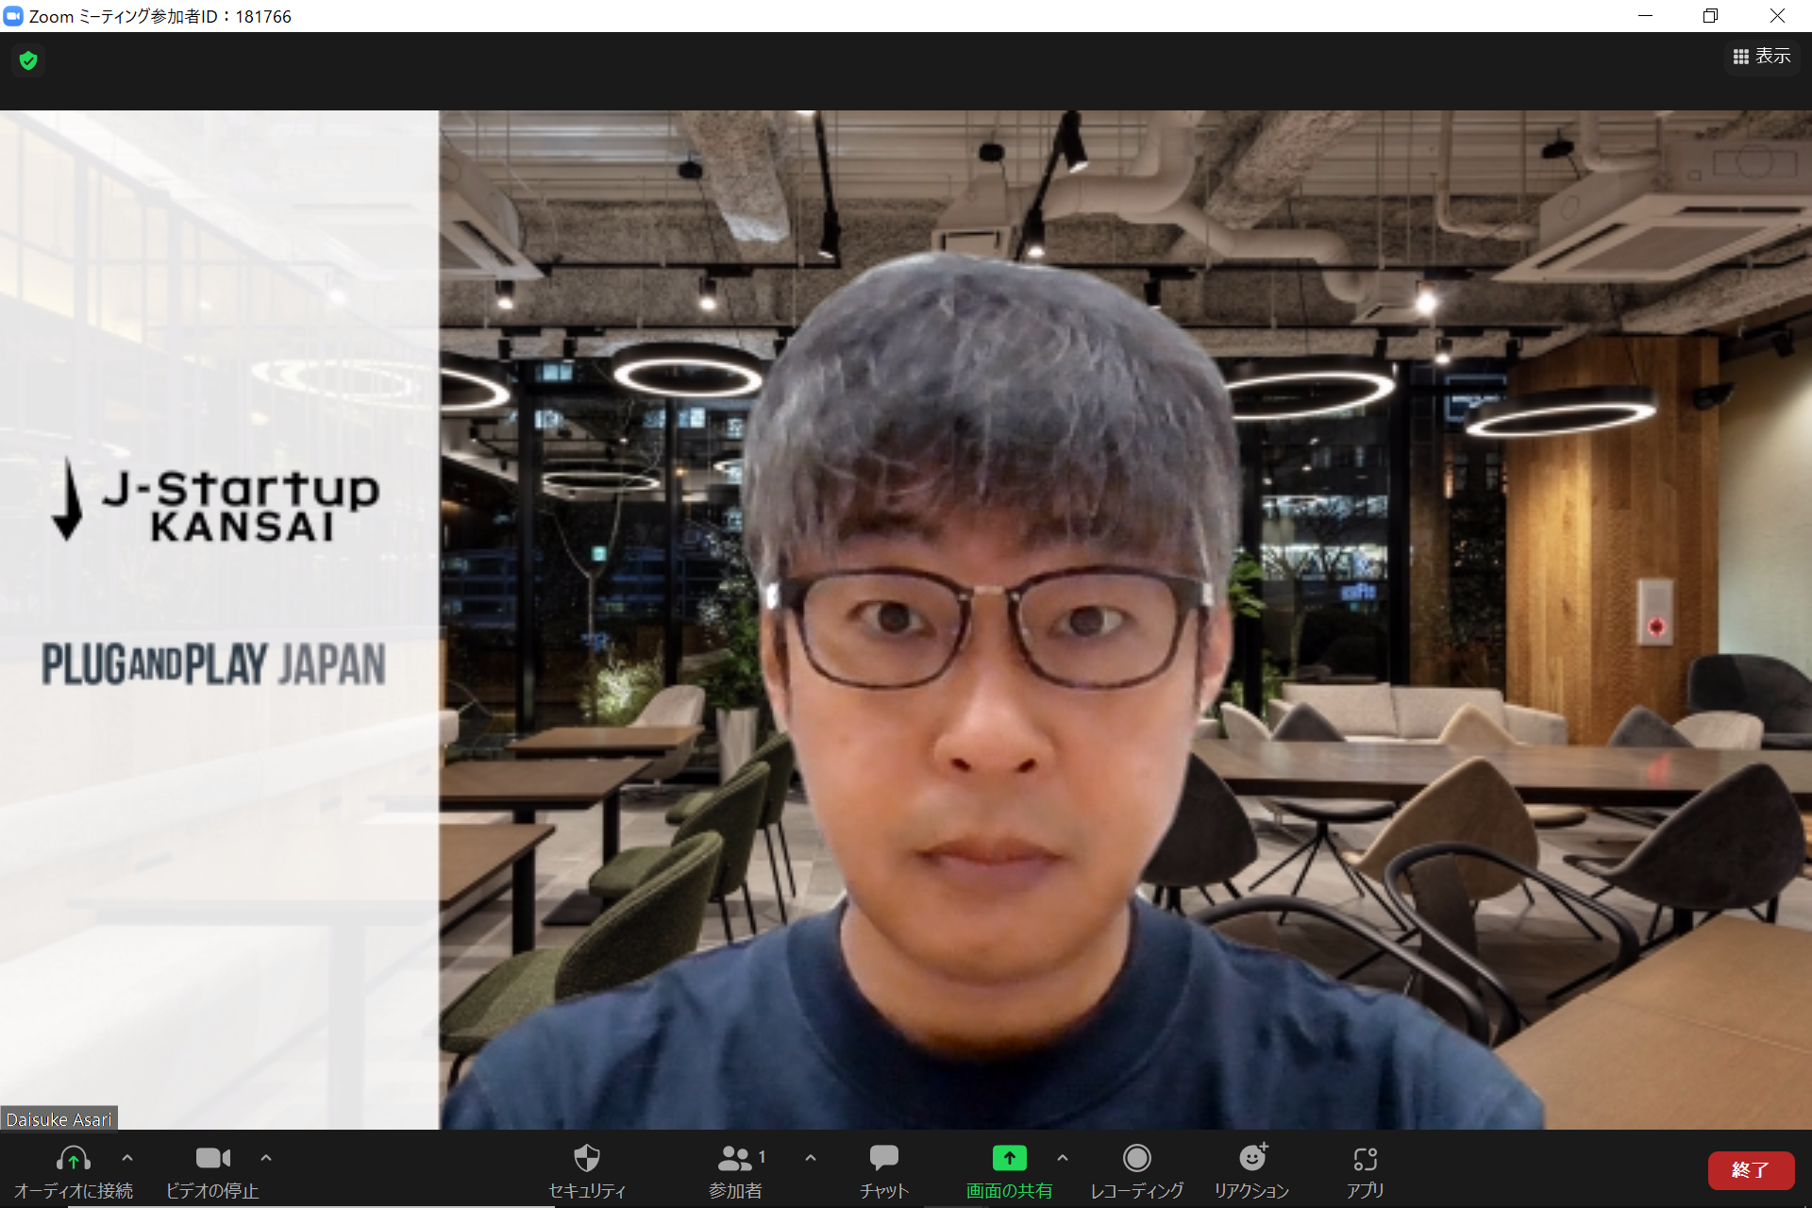
Task: Expand audio options arrow
Action: point(127,1157)
